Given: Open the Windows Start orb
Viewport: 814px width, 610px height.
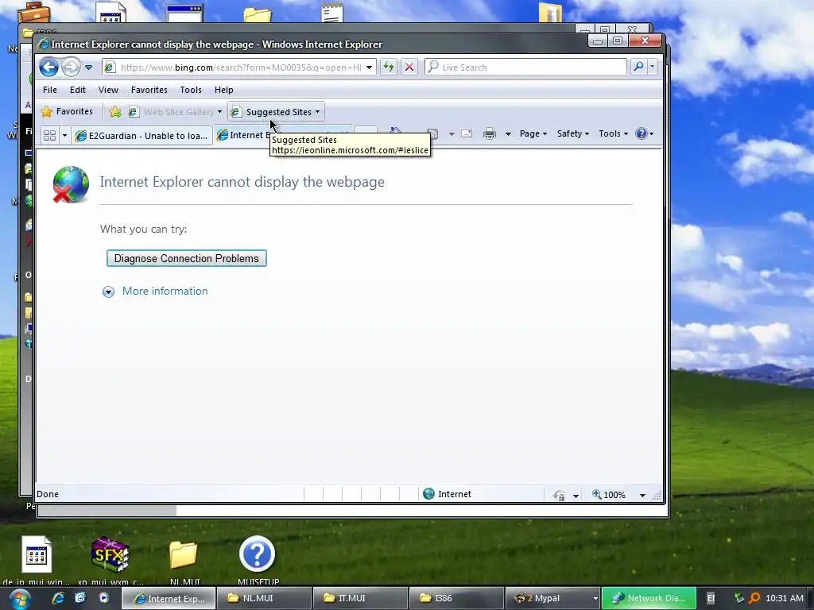Looking at the screenshot, I should click(x=19, y=599).
